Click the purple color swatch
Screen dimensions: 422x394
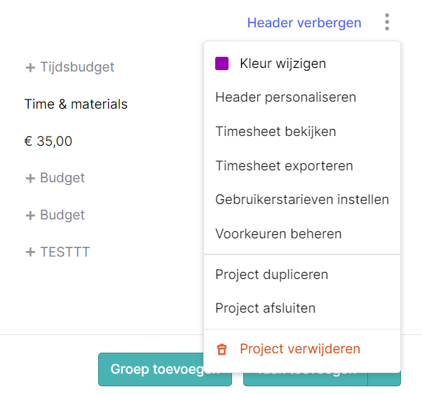tap(222, 64)
